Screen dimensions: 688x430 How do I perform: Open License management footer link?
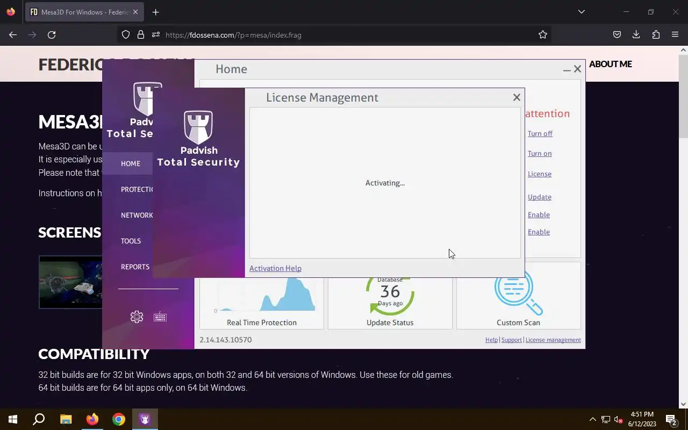[553, 340]
